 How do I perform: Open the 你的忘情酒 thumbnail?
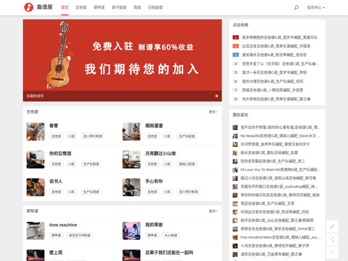point(35,159)
